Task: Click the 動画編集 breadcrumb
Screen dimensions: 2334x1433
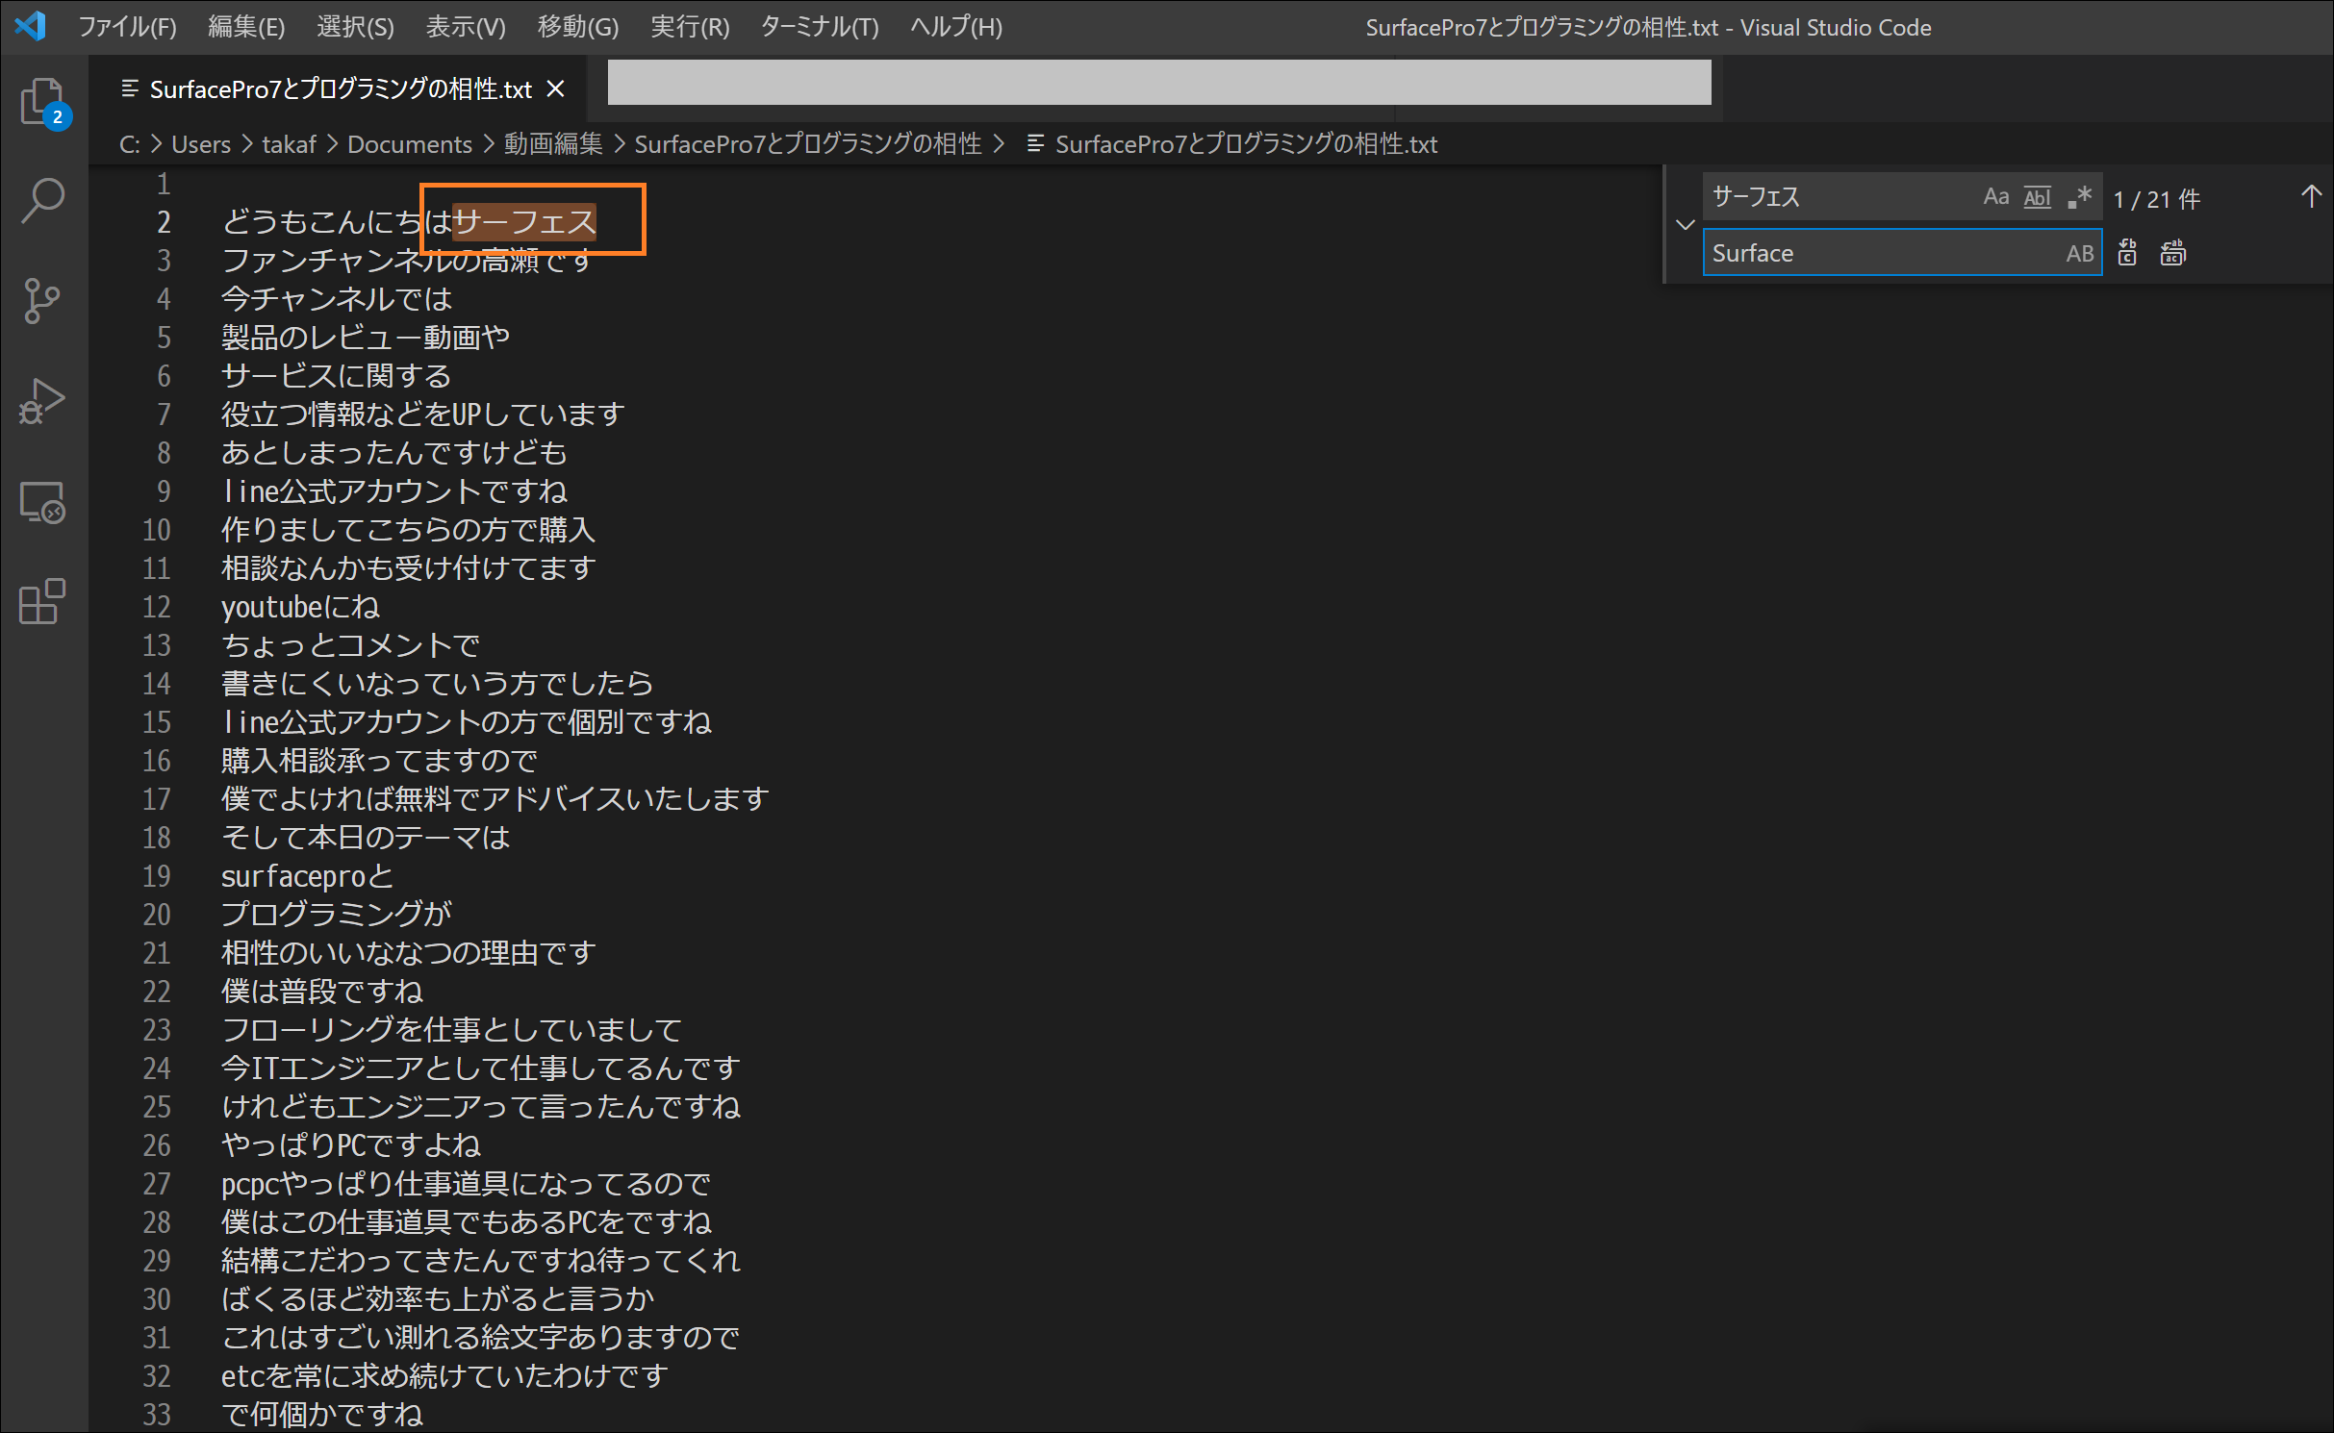Action: [x=553, y=144]
